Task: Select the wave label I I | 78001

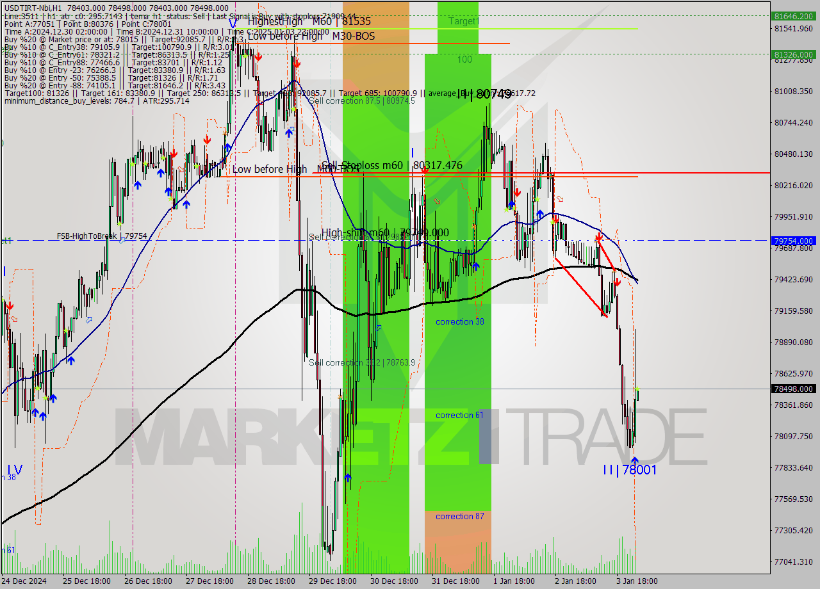Action: 630,470
